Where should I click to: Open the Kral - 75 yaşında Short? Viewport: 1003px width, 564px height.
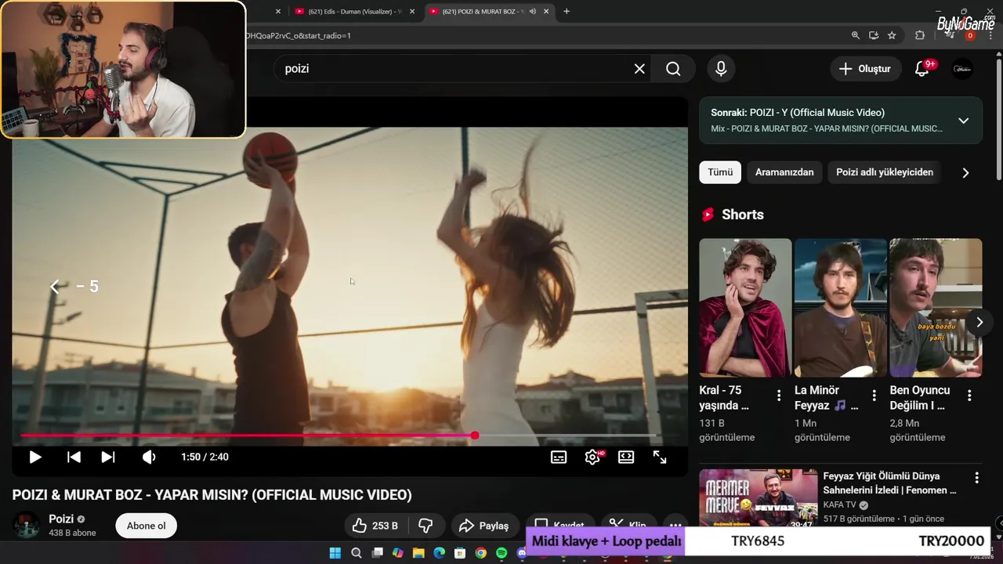point(745,308)
